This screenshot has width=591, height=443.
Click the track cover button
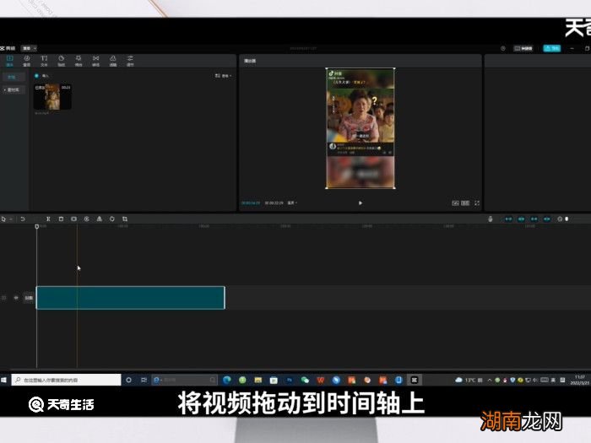[x=29, y=298]
